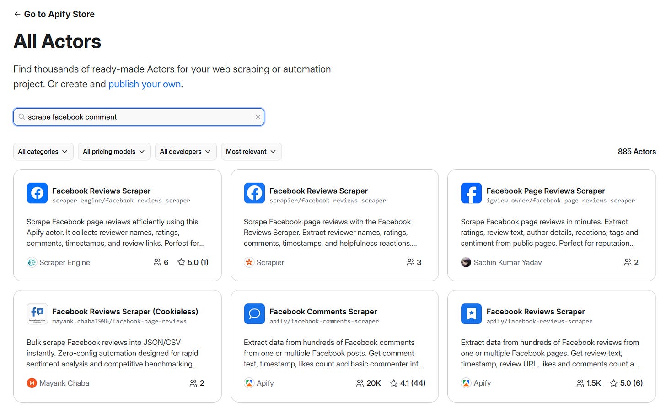Screen dimensions: 666x408
Task: Open the publish your own link
Action: coord(145,84)
